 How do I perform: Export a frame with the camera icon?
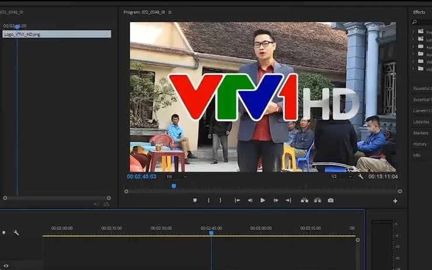[x=330, y=201]
